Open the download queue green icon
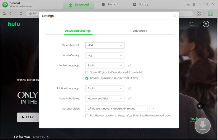 point(211,13)
